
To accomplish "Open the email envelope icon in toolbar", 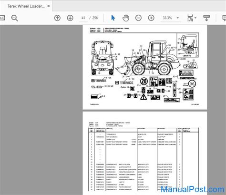I will coord(2,18).
